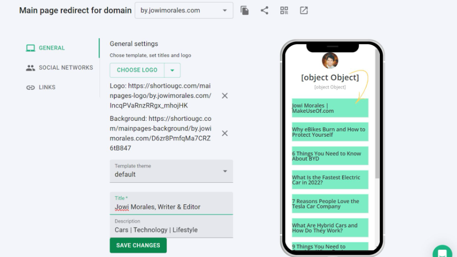
Task: Open the Jowi Morales | MakeUseOf.com link
Action: point(330,108)
